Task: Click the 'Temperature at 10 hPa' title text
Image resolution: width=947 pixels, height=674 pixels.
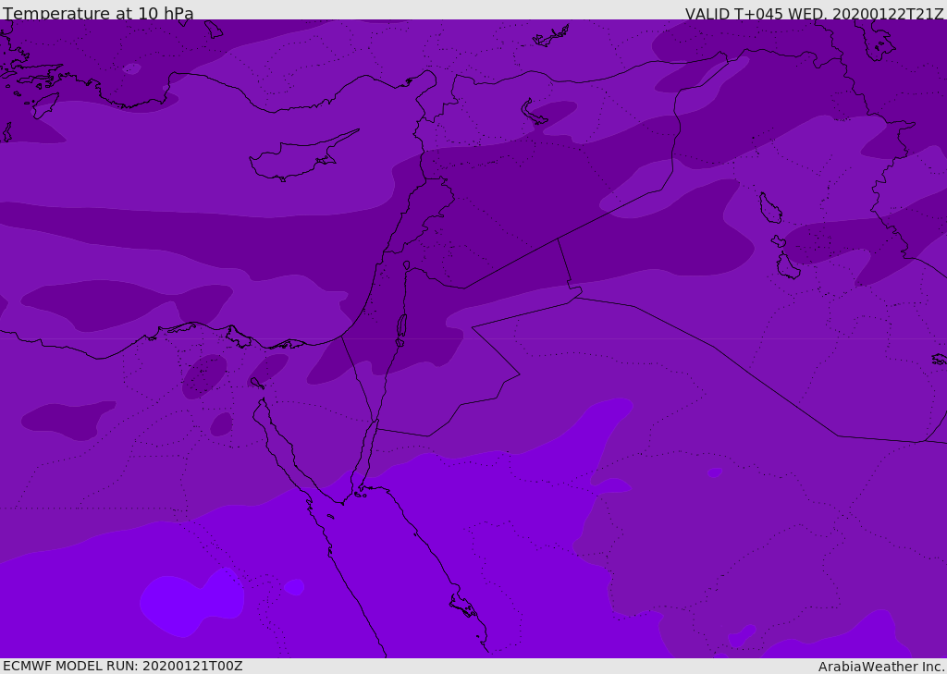Action: tap(98, 13)
